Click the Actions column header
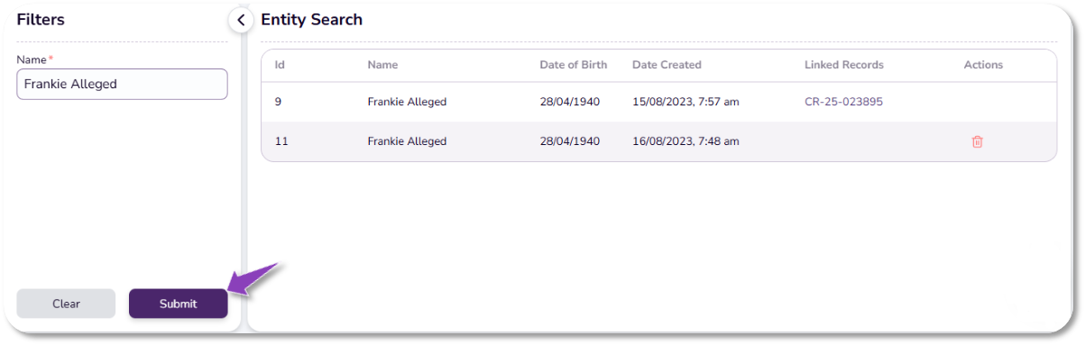 click(983, 65)
